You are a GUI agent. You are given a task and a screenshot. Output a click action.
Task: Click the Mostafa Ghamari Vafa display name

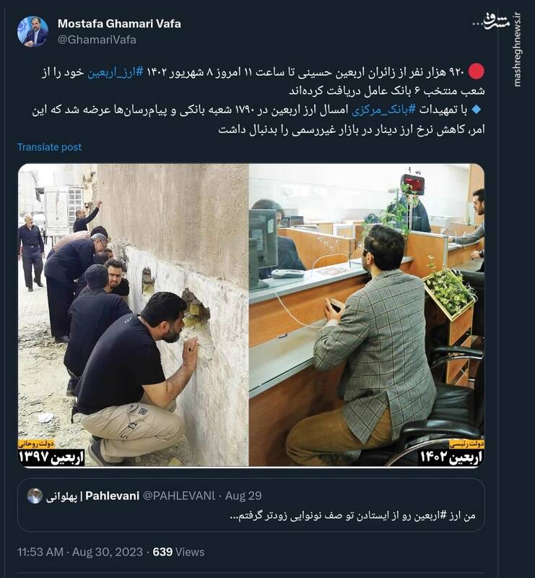pyautogui.click(x=119, y=24)
